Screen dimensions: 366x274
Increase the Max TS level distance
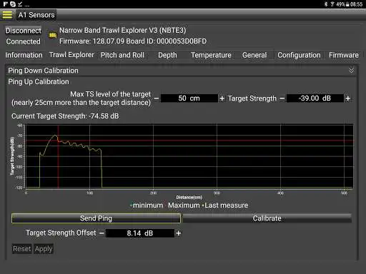click(x=222, y=98)
